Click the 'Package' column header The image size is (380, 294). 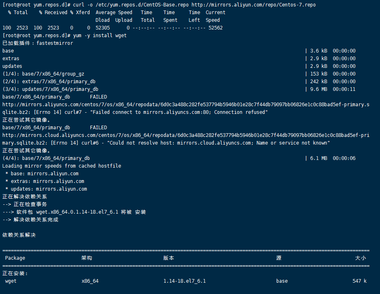[15, 258]
